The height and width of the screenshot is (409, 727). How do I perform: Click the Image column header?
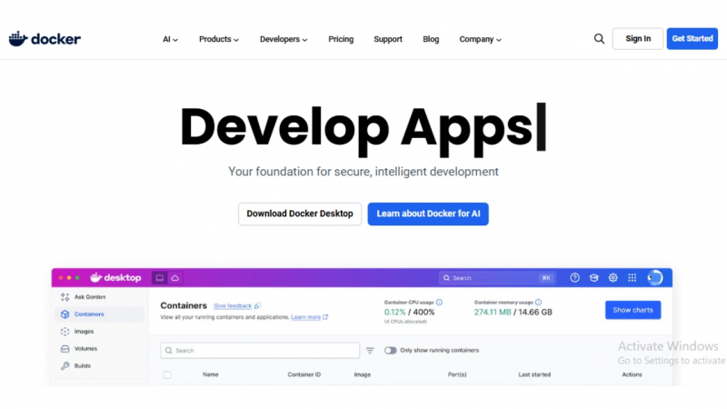click(x=362, y=374)
